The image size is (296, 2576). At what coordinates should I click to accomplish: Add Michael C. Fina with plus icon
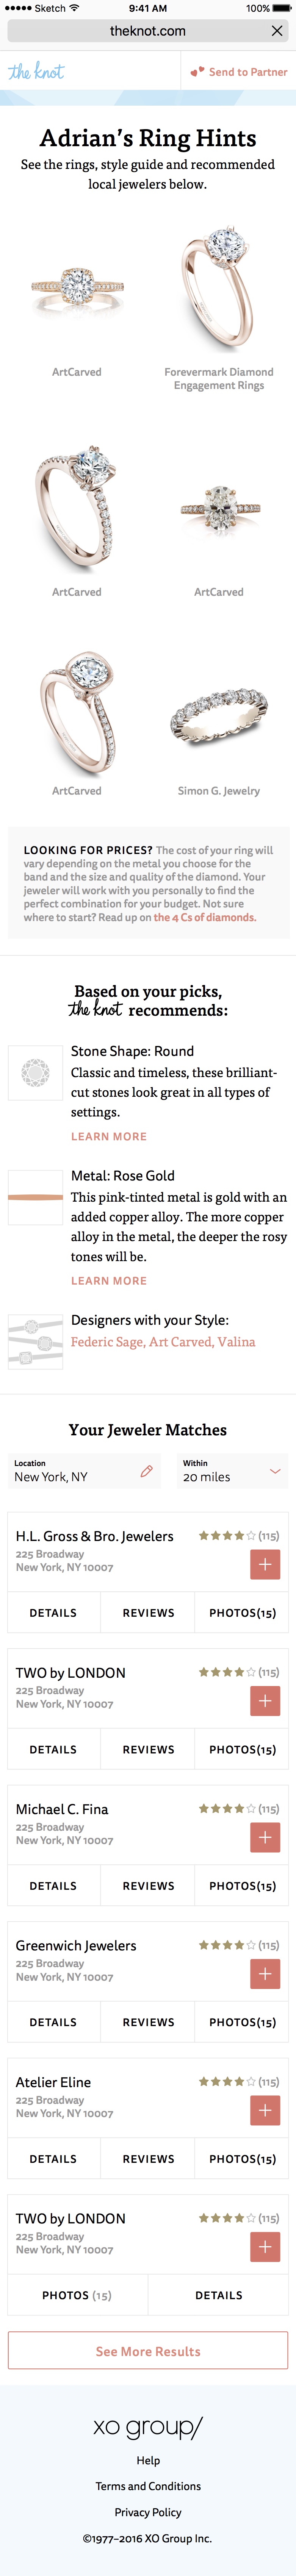point(265,1837)
